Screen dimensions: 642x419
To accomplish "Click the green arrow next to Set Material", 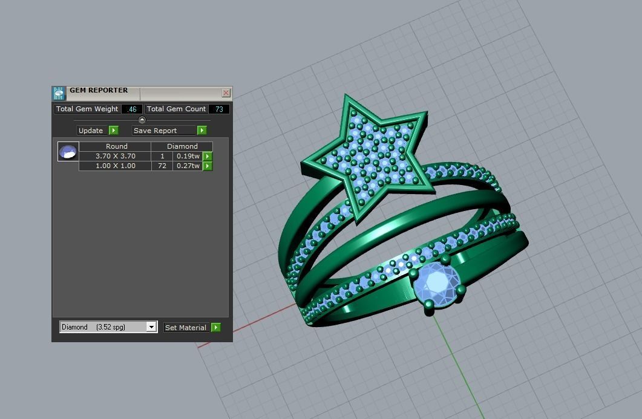I will pos(216,327).
